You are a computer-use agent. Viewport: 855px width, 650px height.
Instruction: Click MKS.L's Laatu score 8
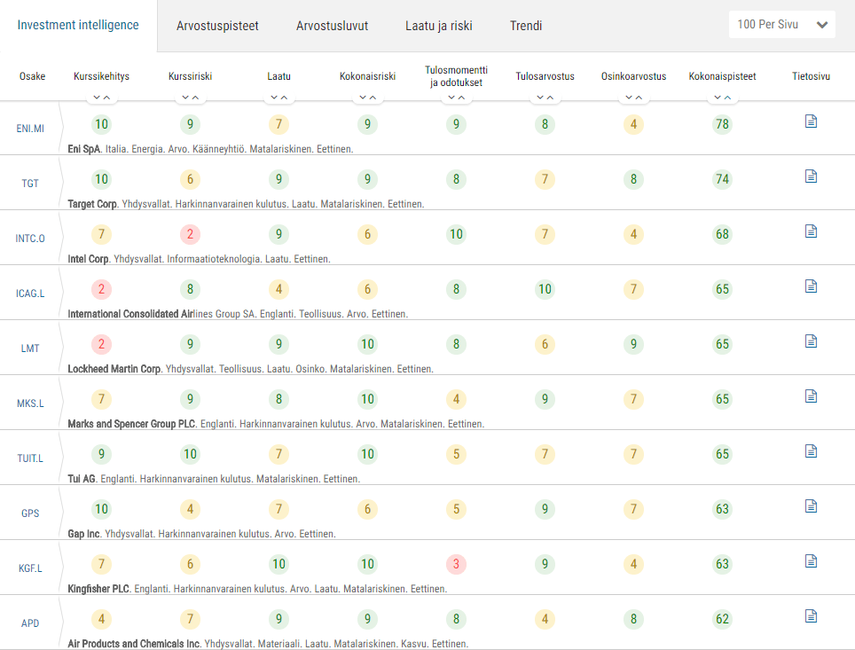pos(278,400)
